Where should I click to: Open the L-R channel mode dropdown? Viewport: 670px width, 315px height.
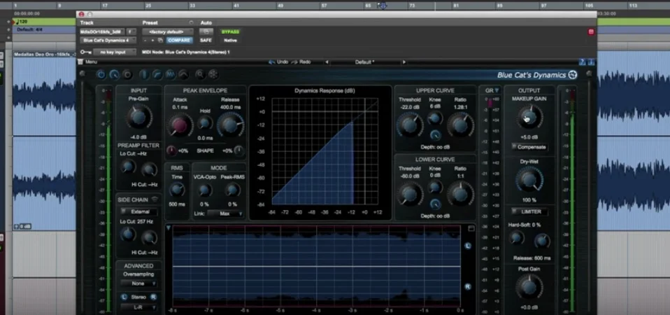[x=138, y=307]
